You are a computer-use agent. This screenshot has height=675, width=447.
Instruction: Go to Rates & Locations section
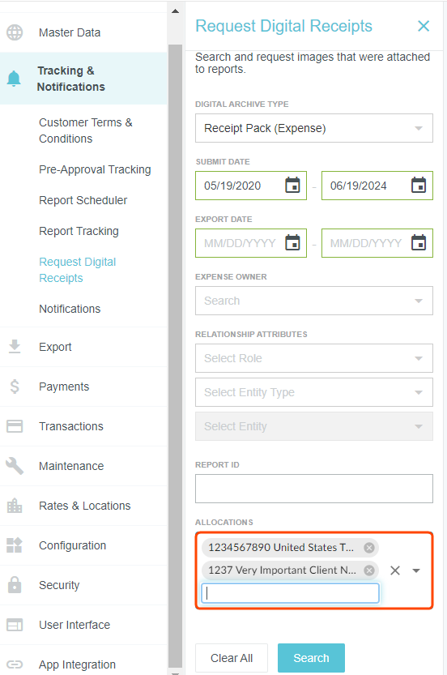tap(85, 506)
